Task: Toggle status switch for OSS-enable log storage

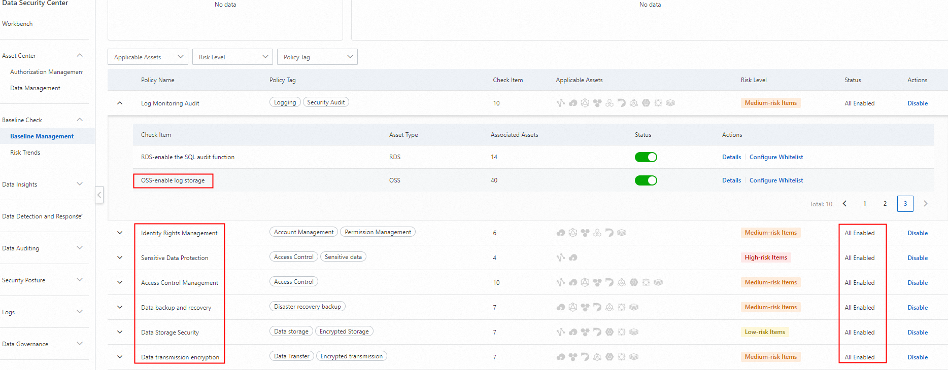Action: pyautogui.click(x=646, y=180)
